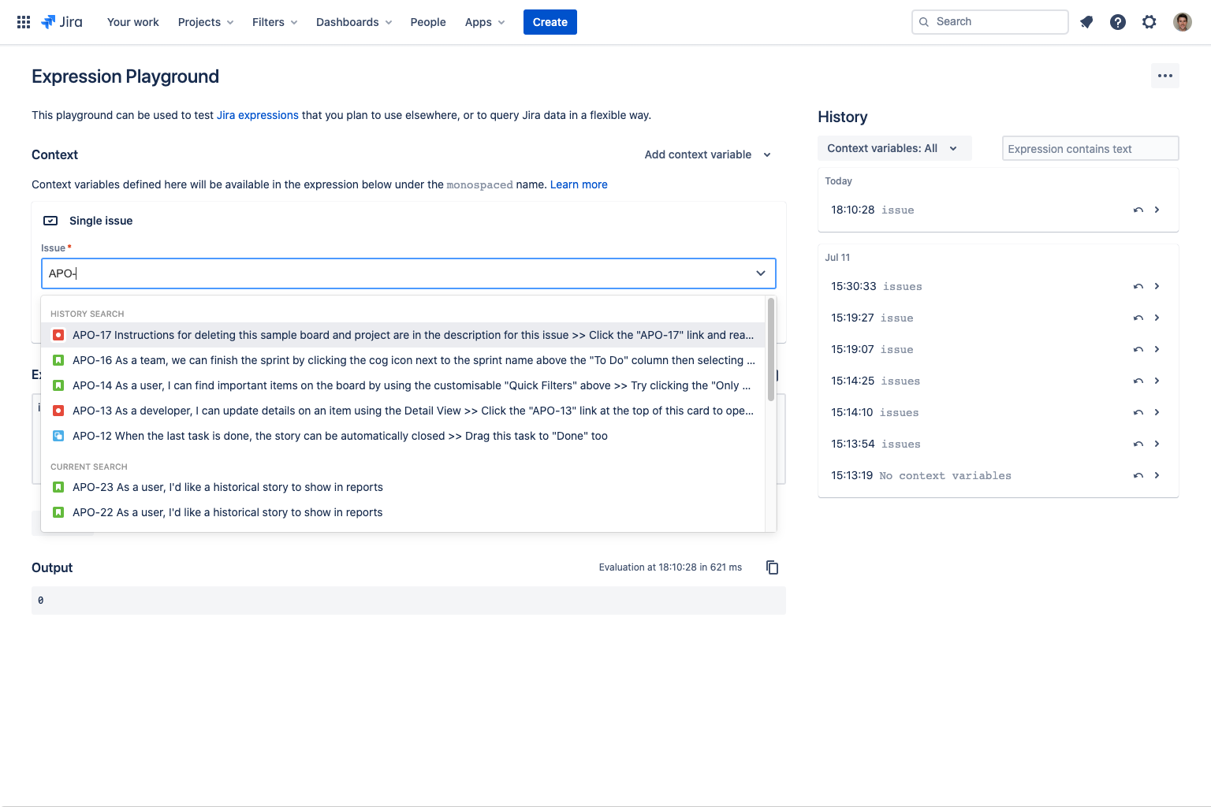The image size is (1211, 807).
Task: Select APO-12 from the suggestions
Action: click(x=403, y=436)
